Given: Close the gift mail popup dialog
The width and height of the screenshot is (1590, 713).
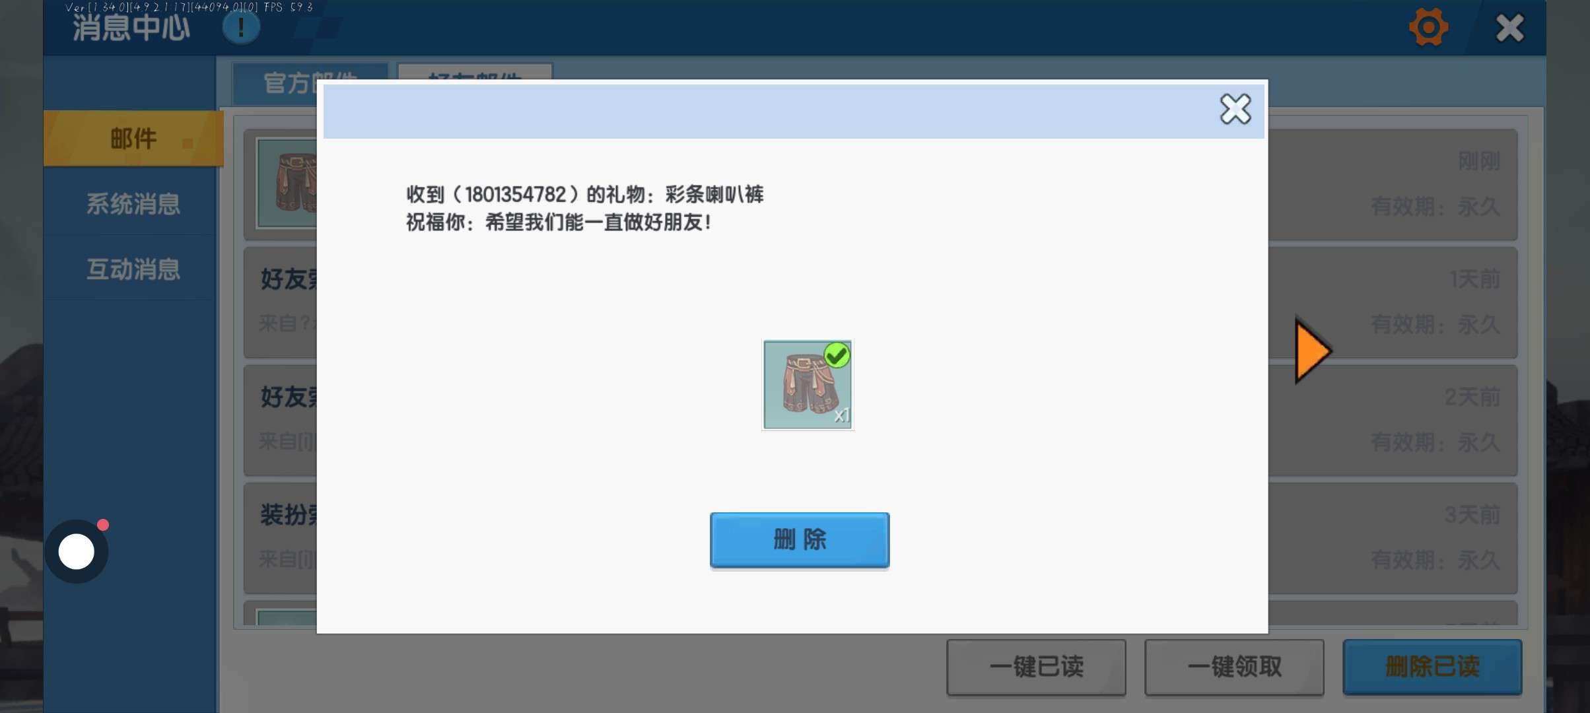Looking at the screenshot, I should point(1235,109).
